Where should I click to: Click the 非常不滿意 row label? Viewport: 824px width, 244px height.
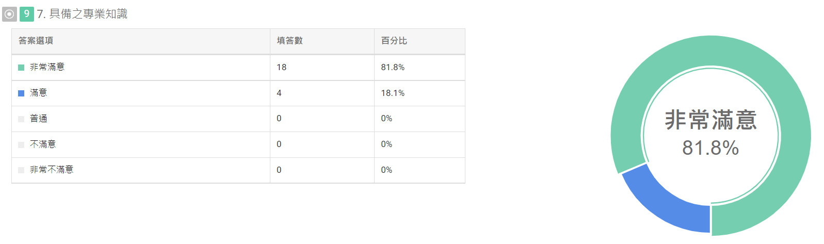point(52,170)
